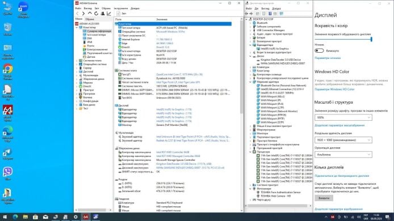Open Файл menu in AIDA64
Image resolution: width=394 pixels, height=221 pixels.
(78, 8)
